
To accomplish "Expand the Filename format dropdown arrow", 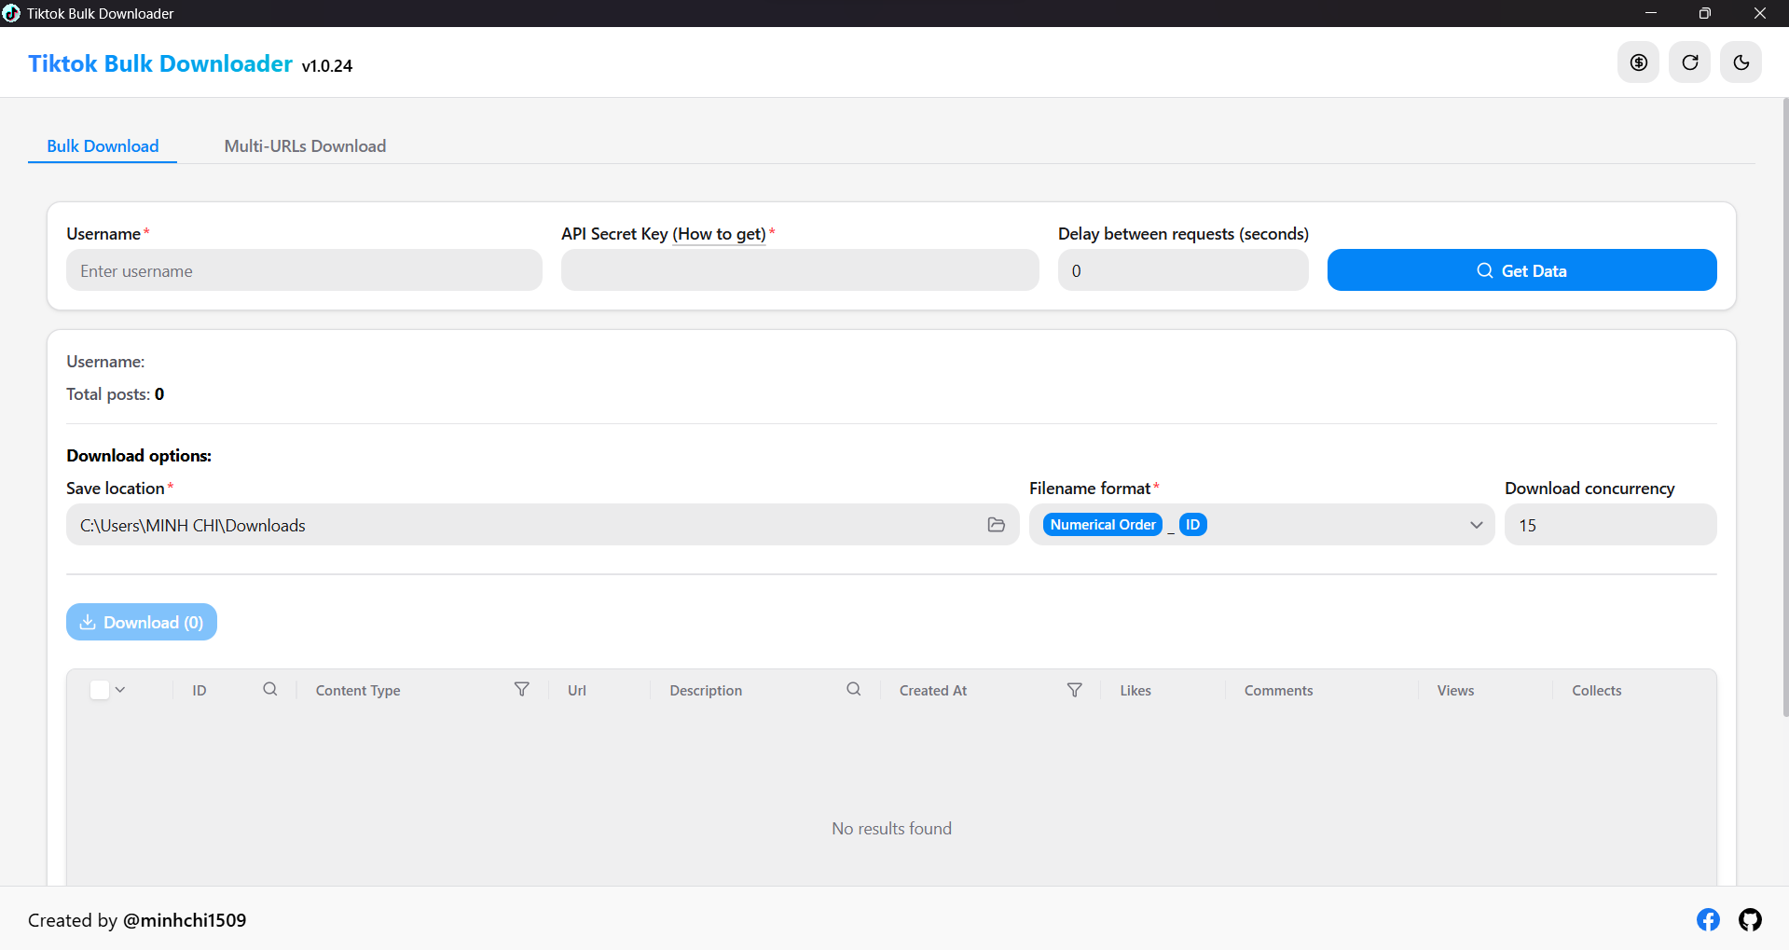I will click(x=1476, y=525).
